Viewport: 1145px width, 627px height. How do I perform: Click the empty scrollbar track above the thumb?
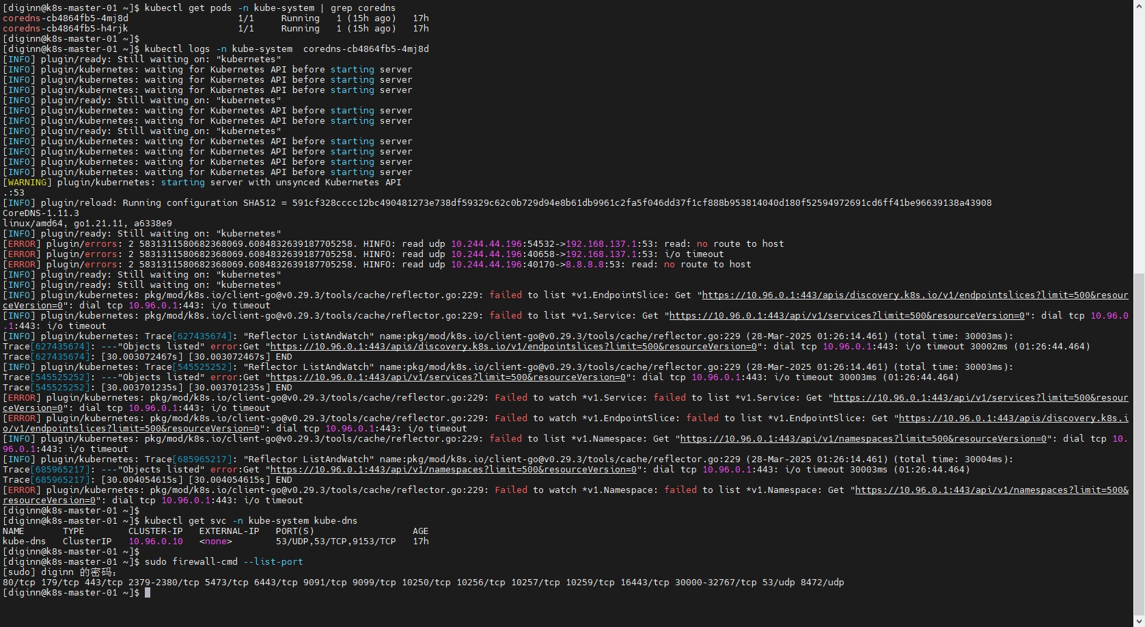[1139, 137]
